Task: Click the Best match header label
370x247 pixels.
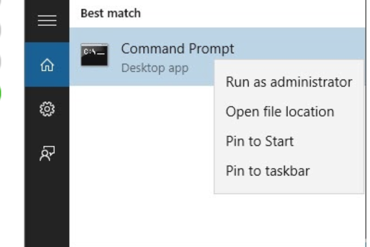Action: click(110, 12)
